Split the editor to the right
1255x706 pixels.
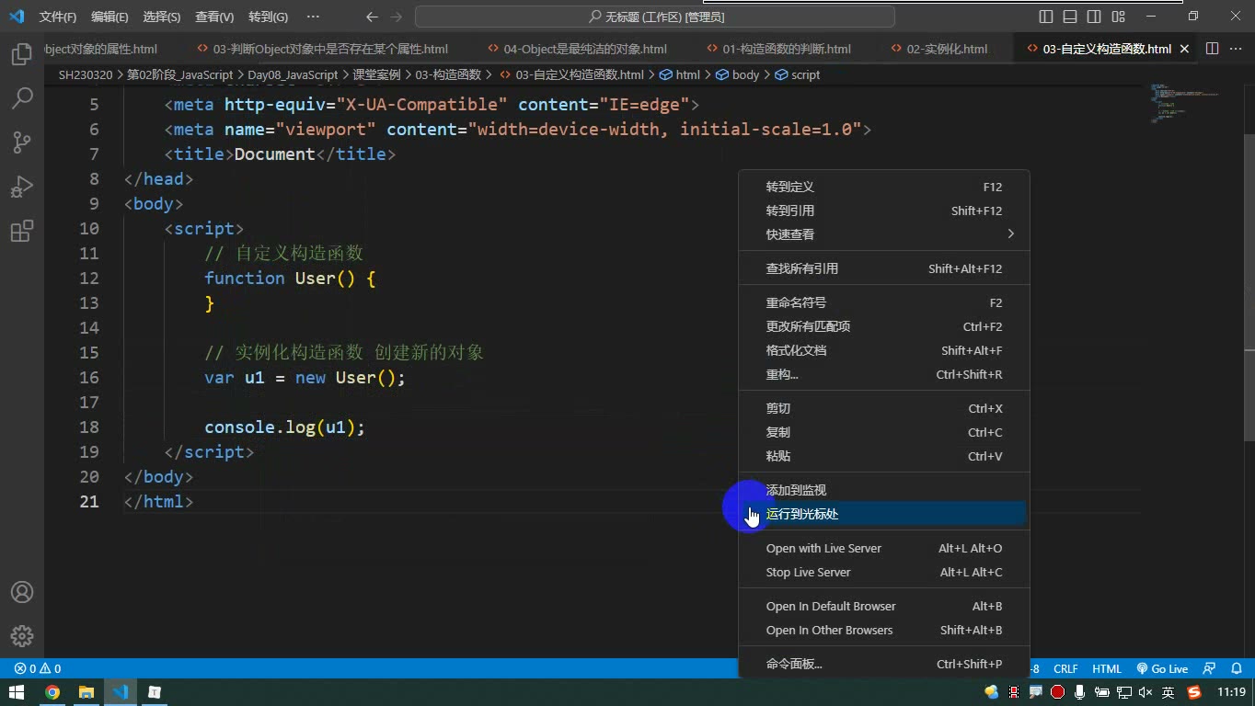click(x=1212, y=49)
